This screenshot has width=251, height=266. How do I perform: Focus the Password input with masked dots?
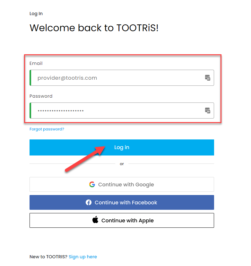tap(122, 111)
